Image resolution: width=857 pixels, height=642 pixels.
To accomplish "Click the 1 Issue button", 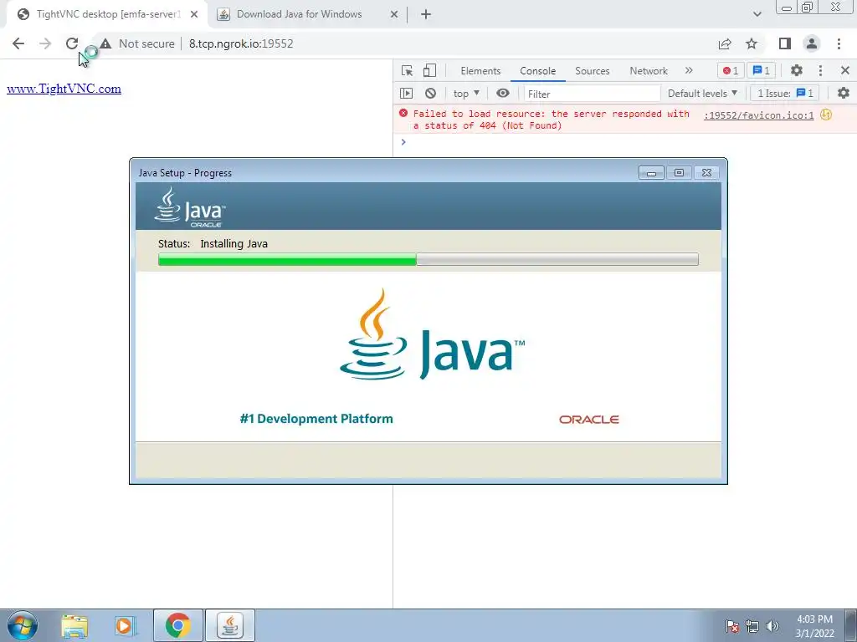I will [x=785, y=94].
